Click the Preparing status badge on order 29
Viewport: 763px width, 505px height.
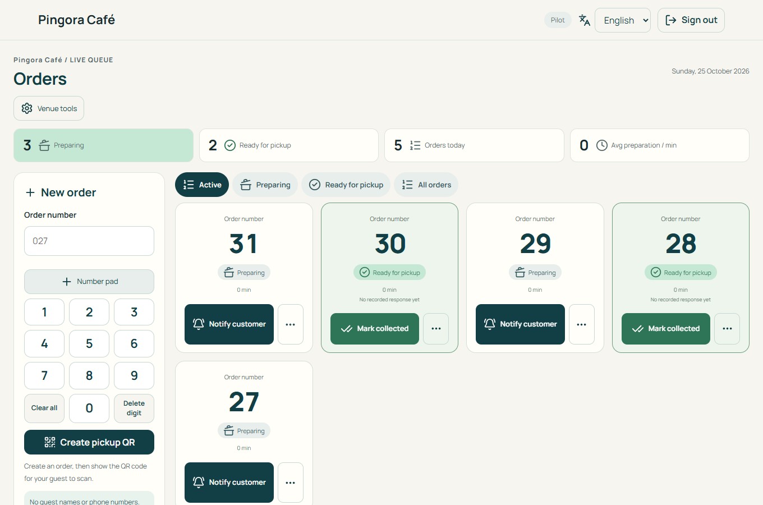(x=535, y=273)
